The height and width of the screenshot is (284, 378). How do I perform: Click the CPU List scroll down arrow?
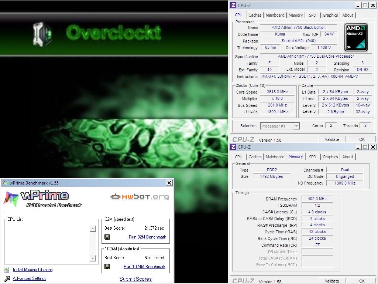click(93, 258)
